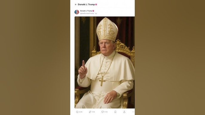Like the post with the heart icon
This screenshot has width=205, height=115.
[x=102, y=112]
